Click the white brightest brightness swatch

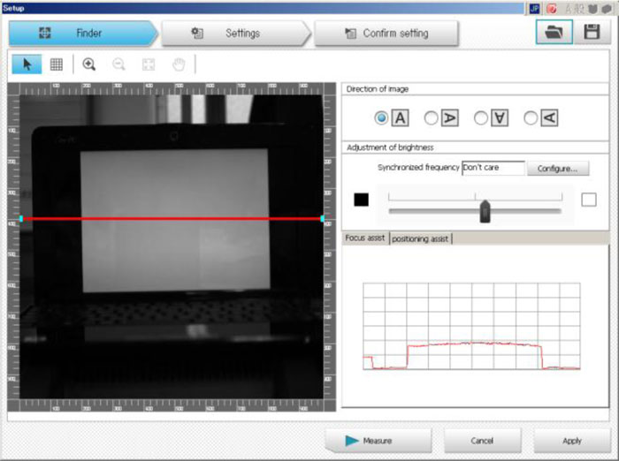pos(589,200)
